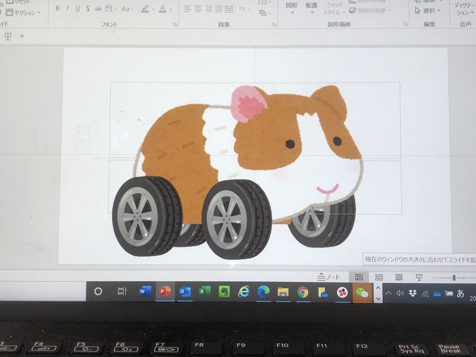Switch to normal view in status bar
The width and height of the screenshot is (476, 357).
coord(359,277)
